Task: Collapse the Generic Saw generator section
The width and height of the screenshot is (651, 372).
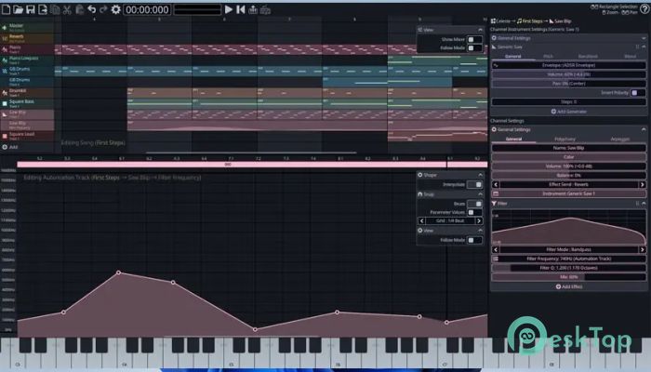Action: tap(644, 46)
